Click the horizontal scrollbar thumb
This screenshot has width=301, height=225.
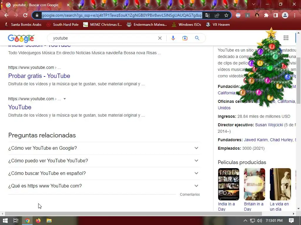pos(133,214)
